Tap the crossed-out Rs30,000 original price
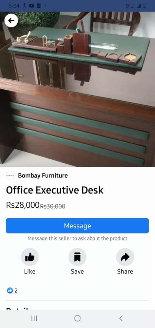The width and height of the screenshot is (155, 328). (x=53, y=206)
